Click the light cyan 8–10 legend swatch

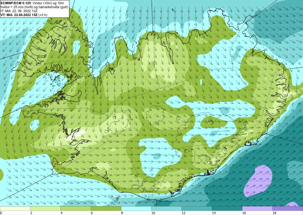[136, 209]
